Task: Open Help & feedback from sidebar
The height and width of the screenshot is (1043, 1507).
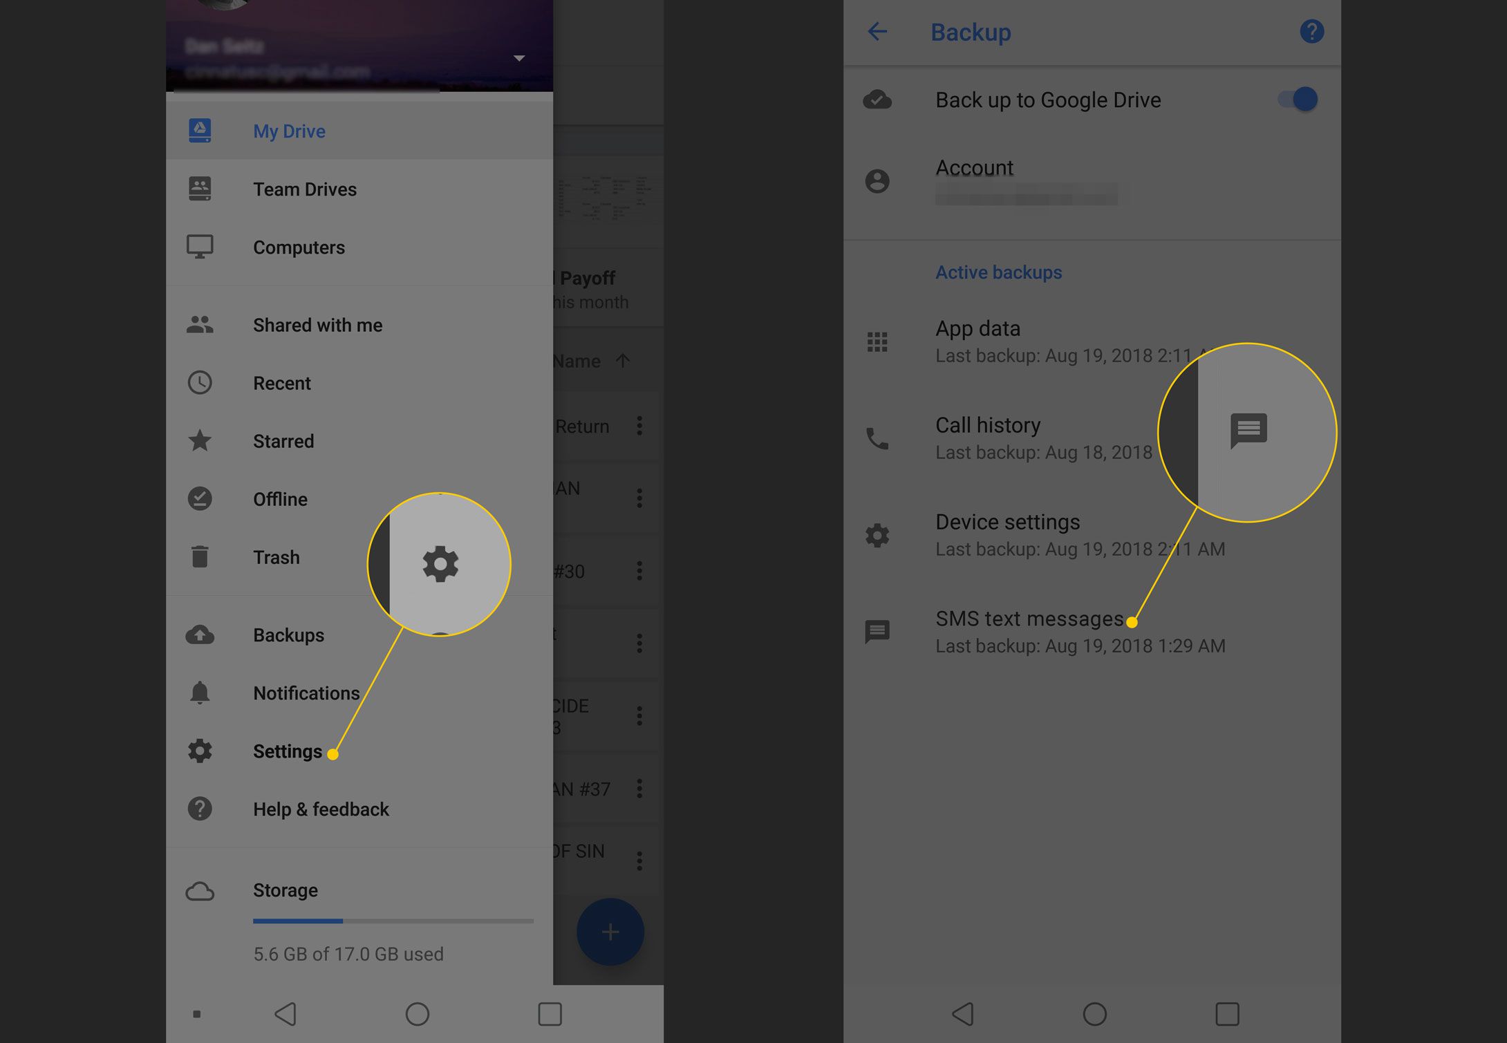Action: pyautogui.click(x=321, y=809)
